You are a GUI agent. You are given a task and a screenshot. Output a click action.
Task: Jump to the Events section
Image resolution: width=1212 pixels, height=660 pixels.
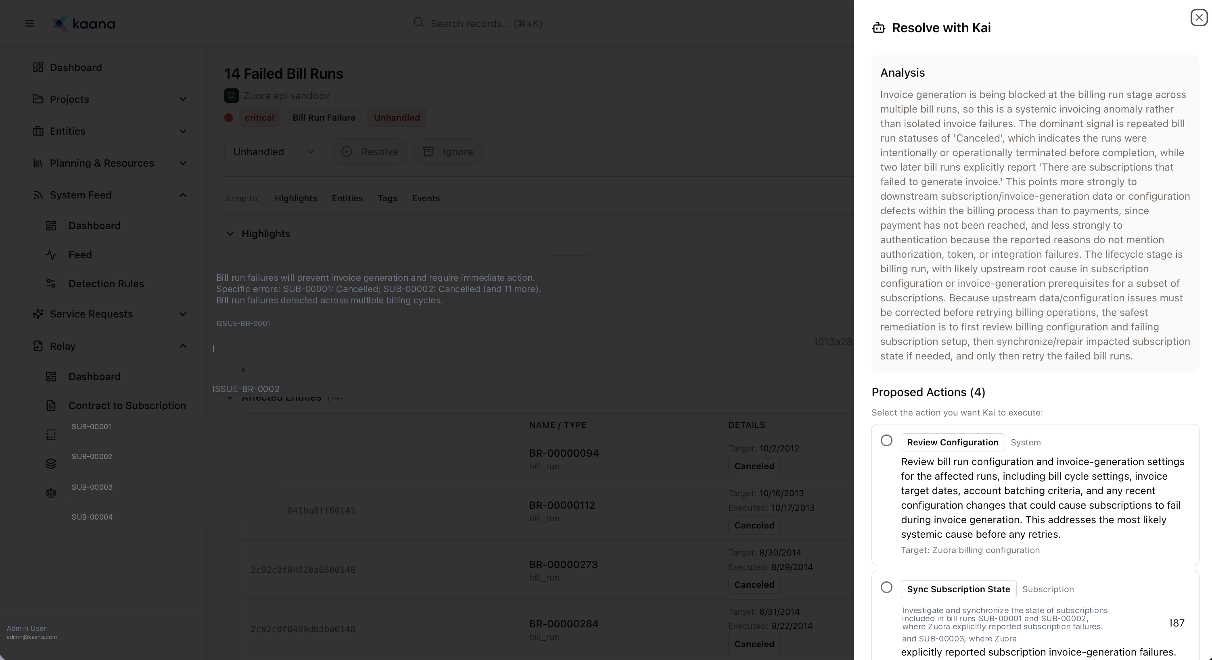[x=425, y=198]
